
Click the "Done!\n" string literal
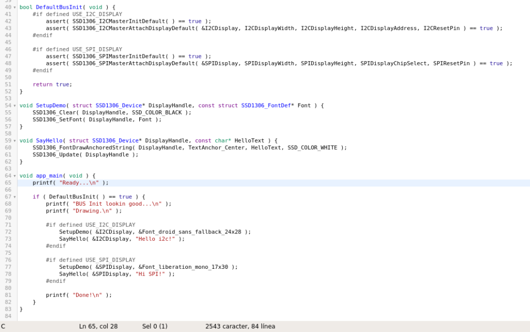click(x=87, y=295)
